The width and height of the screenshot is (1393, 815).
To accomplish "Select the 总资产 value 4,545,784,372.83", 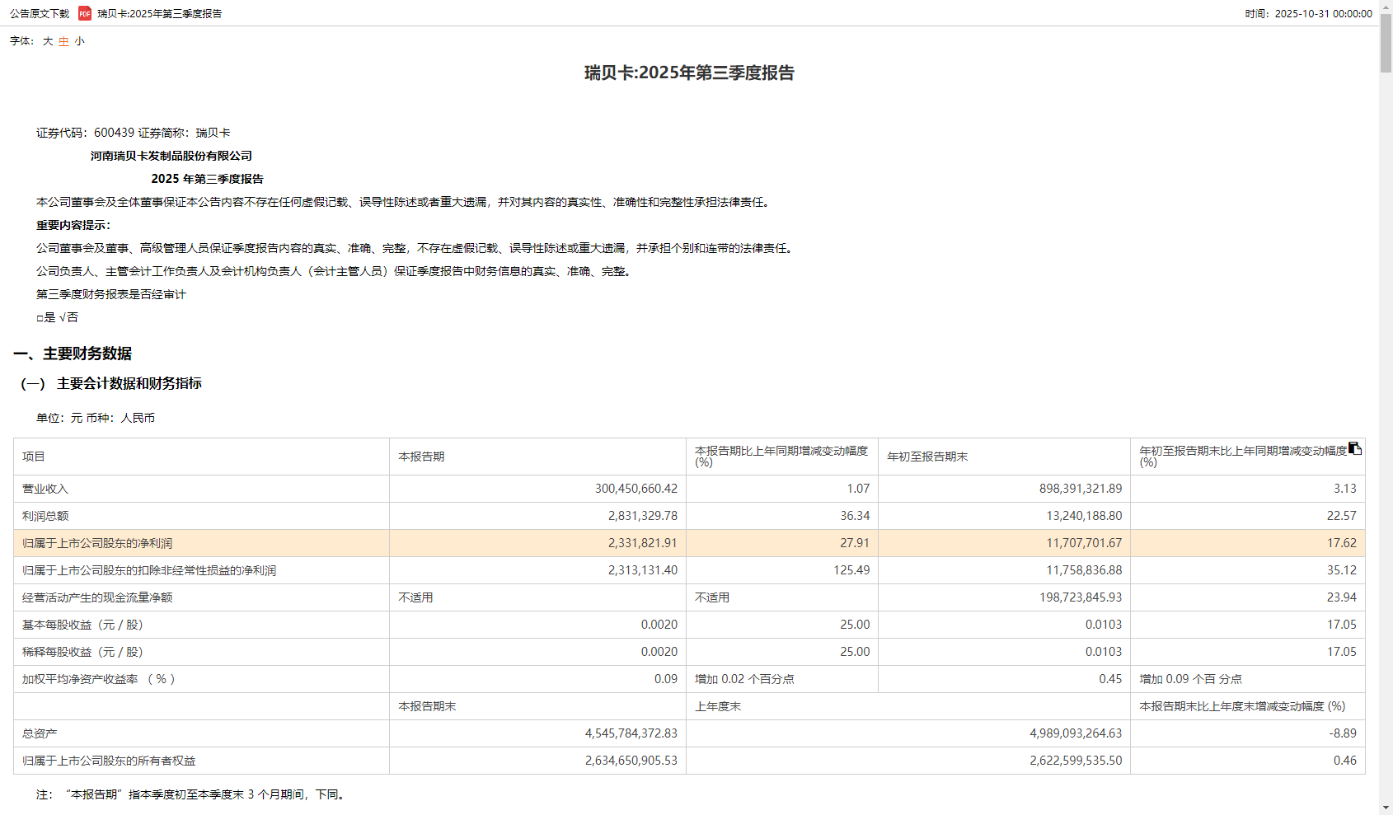I will 631,733.
